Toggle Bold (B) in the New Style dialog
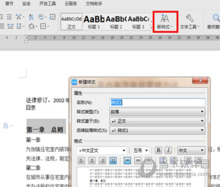 pos(158,150)
